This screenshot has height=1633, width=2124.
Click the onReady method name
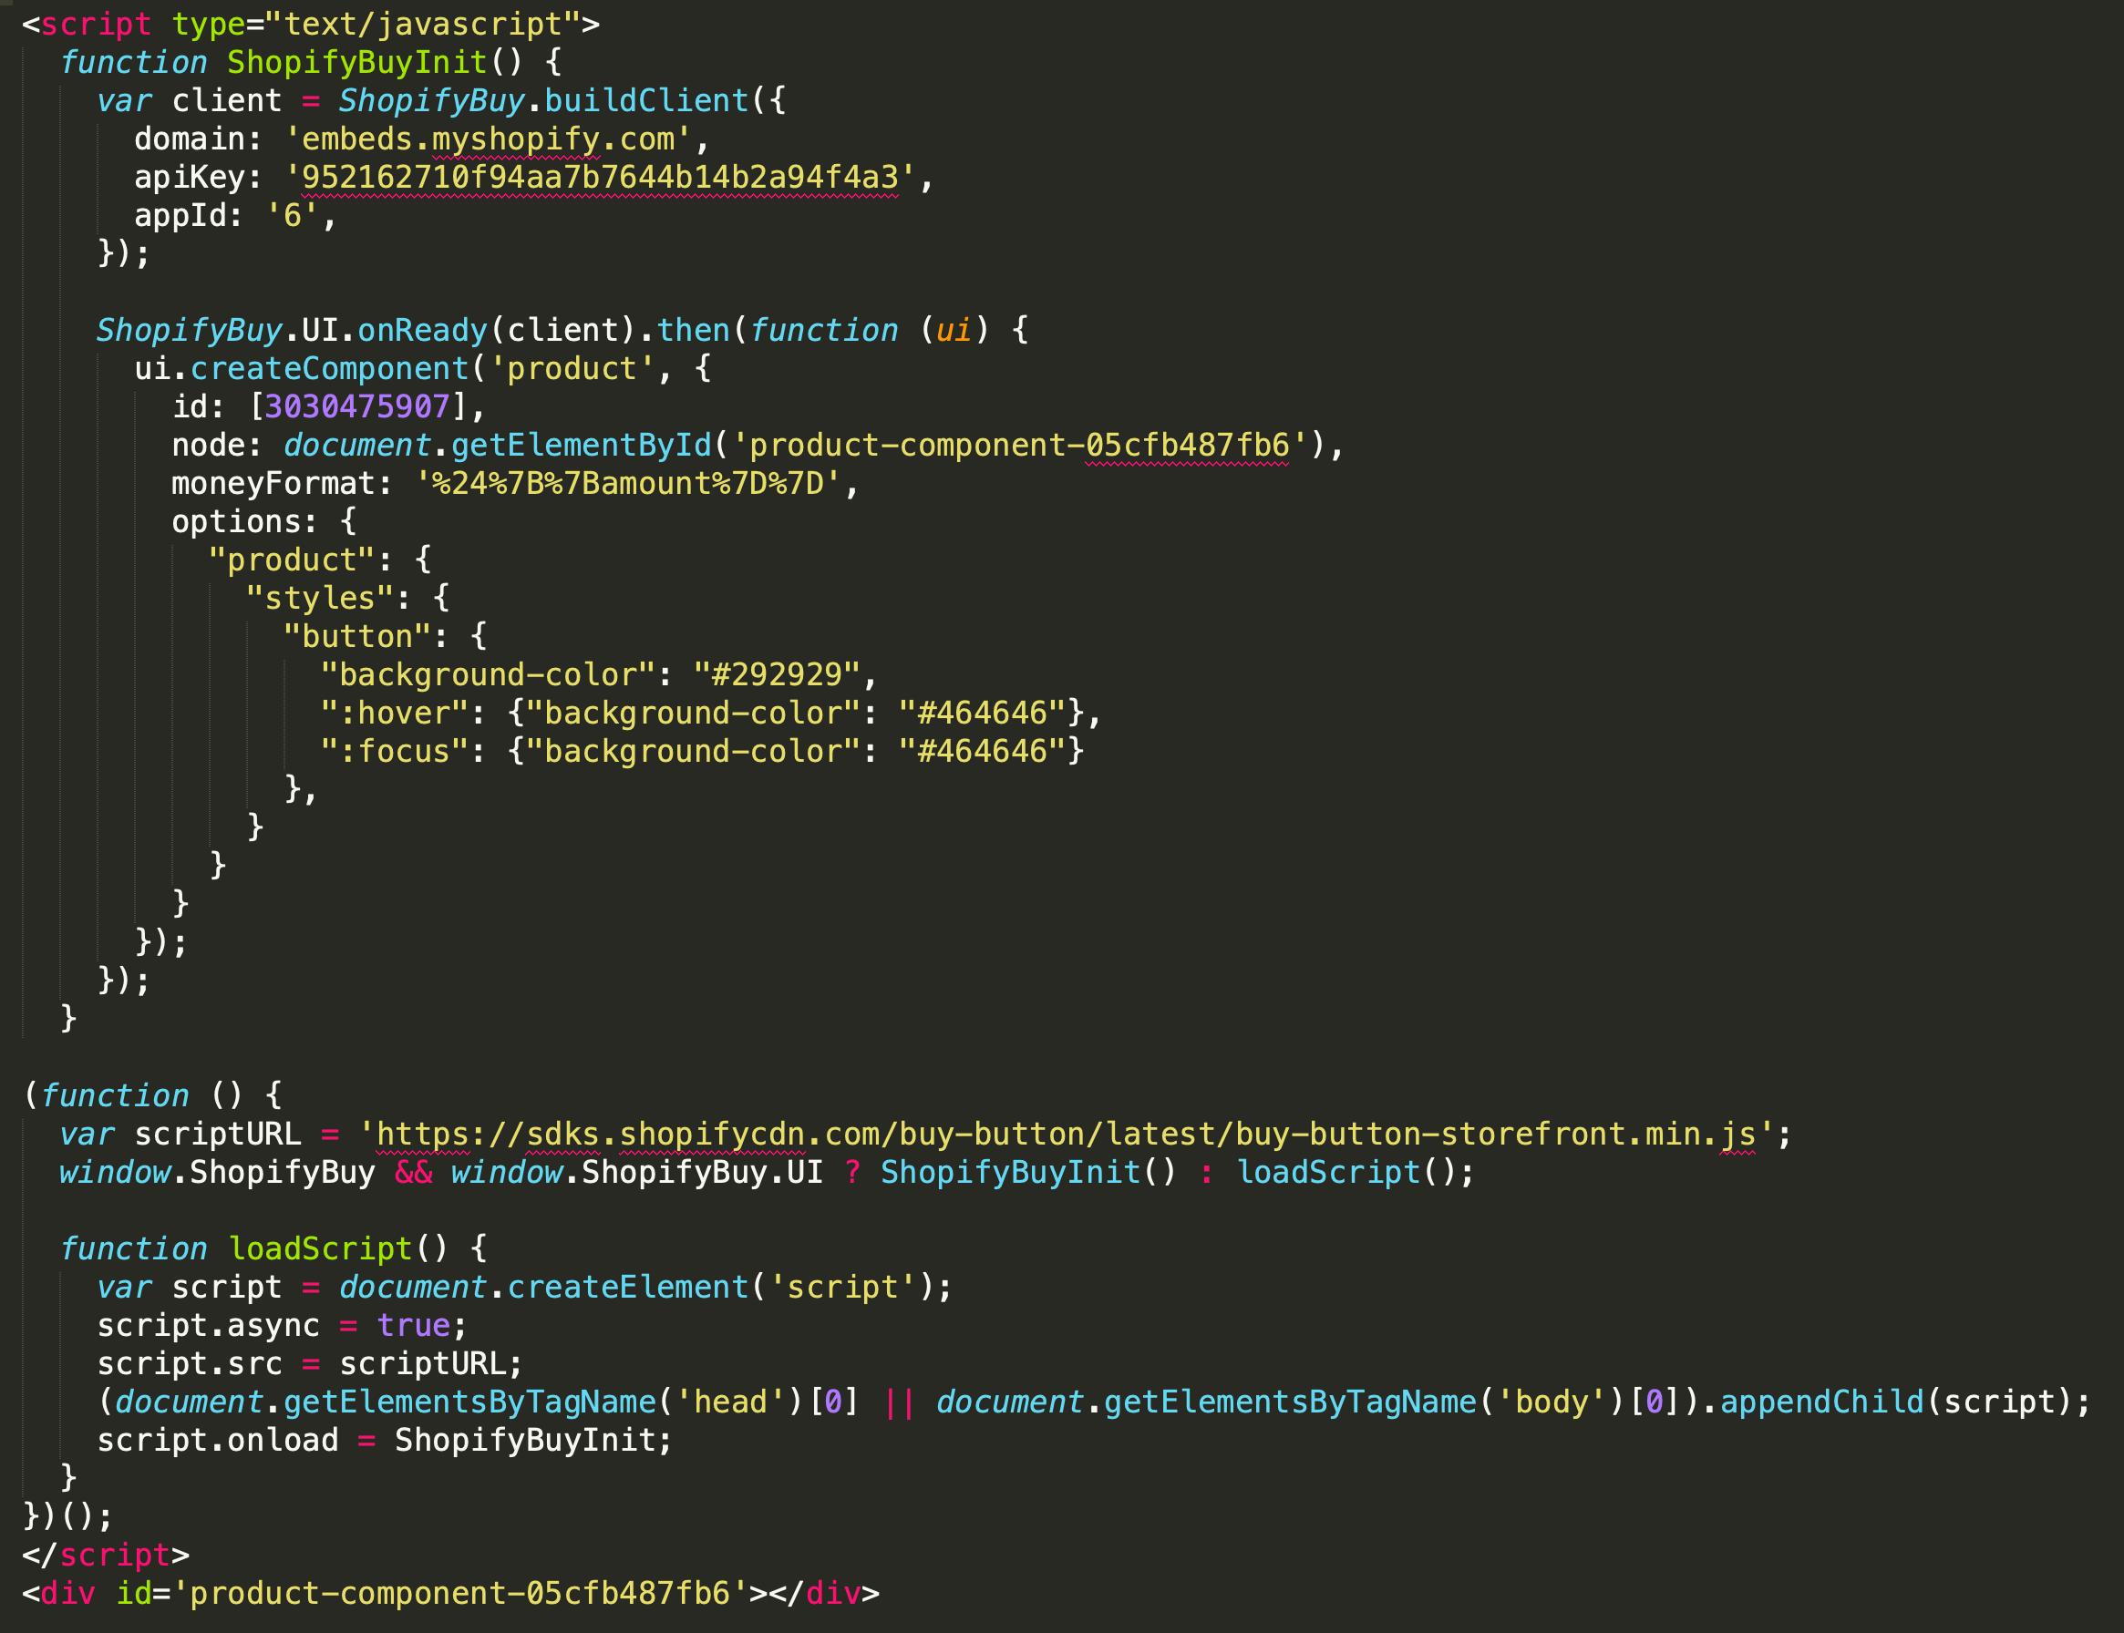[422, 330]
